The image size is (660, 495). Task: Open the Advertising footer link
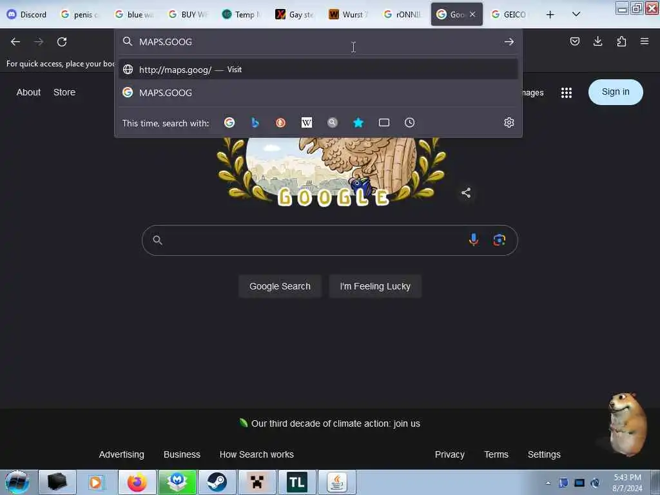122,454
